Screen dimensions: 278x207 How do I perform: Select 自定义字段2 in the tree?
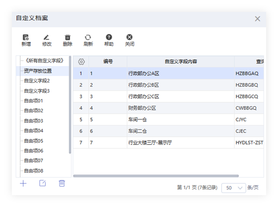37,81
